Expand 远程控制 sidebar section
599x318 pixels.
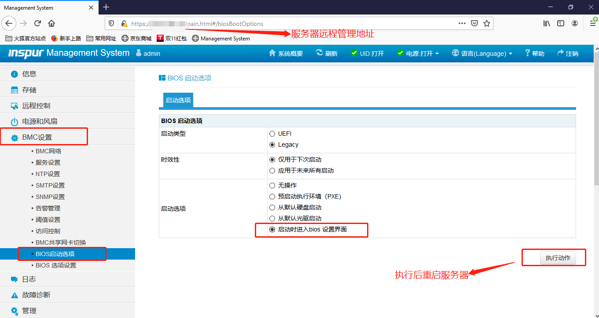[67, 105]
